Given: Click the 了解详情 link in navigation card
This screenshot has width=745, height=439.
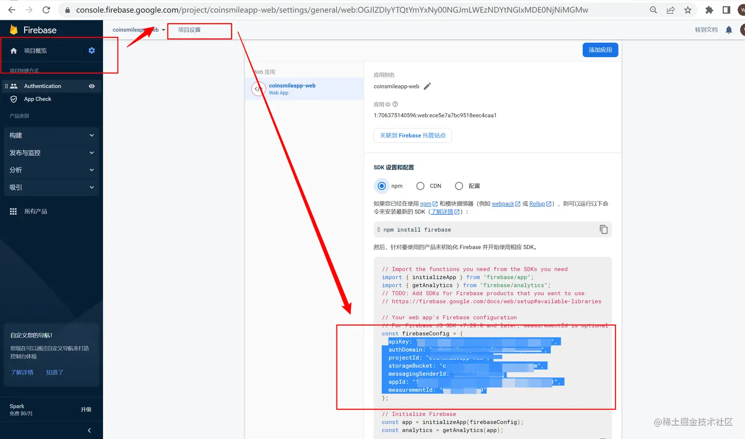Looking at the screenshot, I should pyautogui.click(x=22, y=372).
